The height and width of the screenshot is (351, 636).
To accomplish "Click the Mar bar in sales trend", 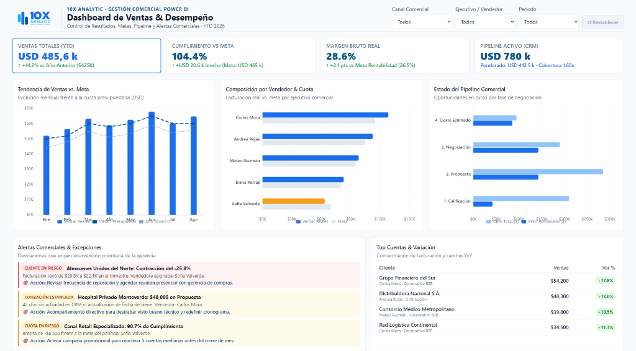I will [x=88, y=166].
